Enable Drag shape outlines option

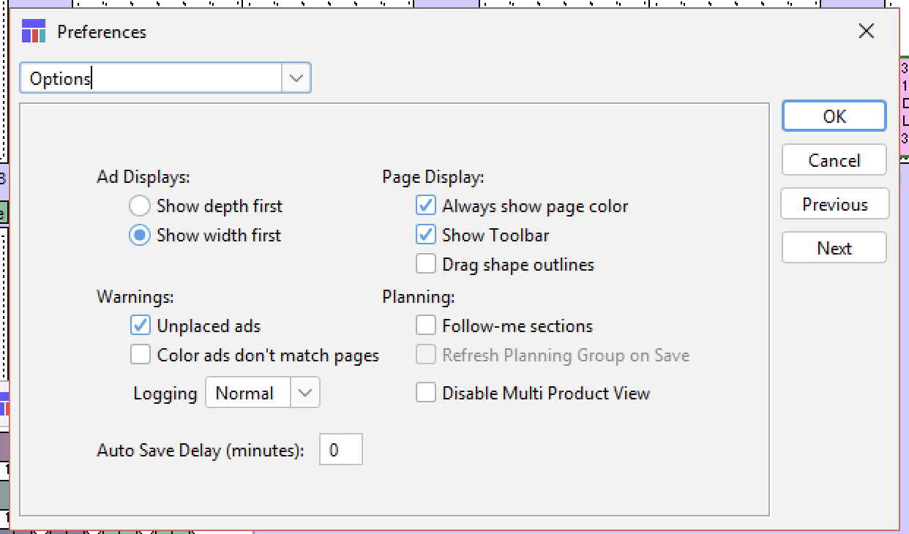(426, 264)
